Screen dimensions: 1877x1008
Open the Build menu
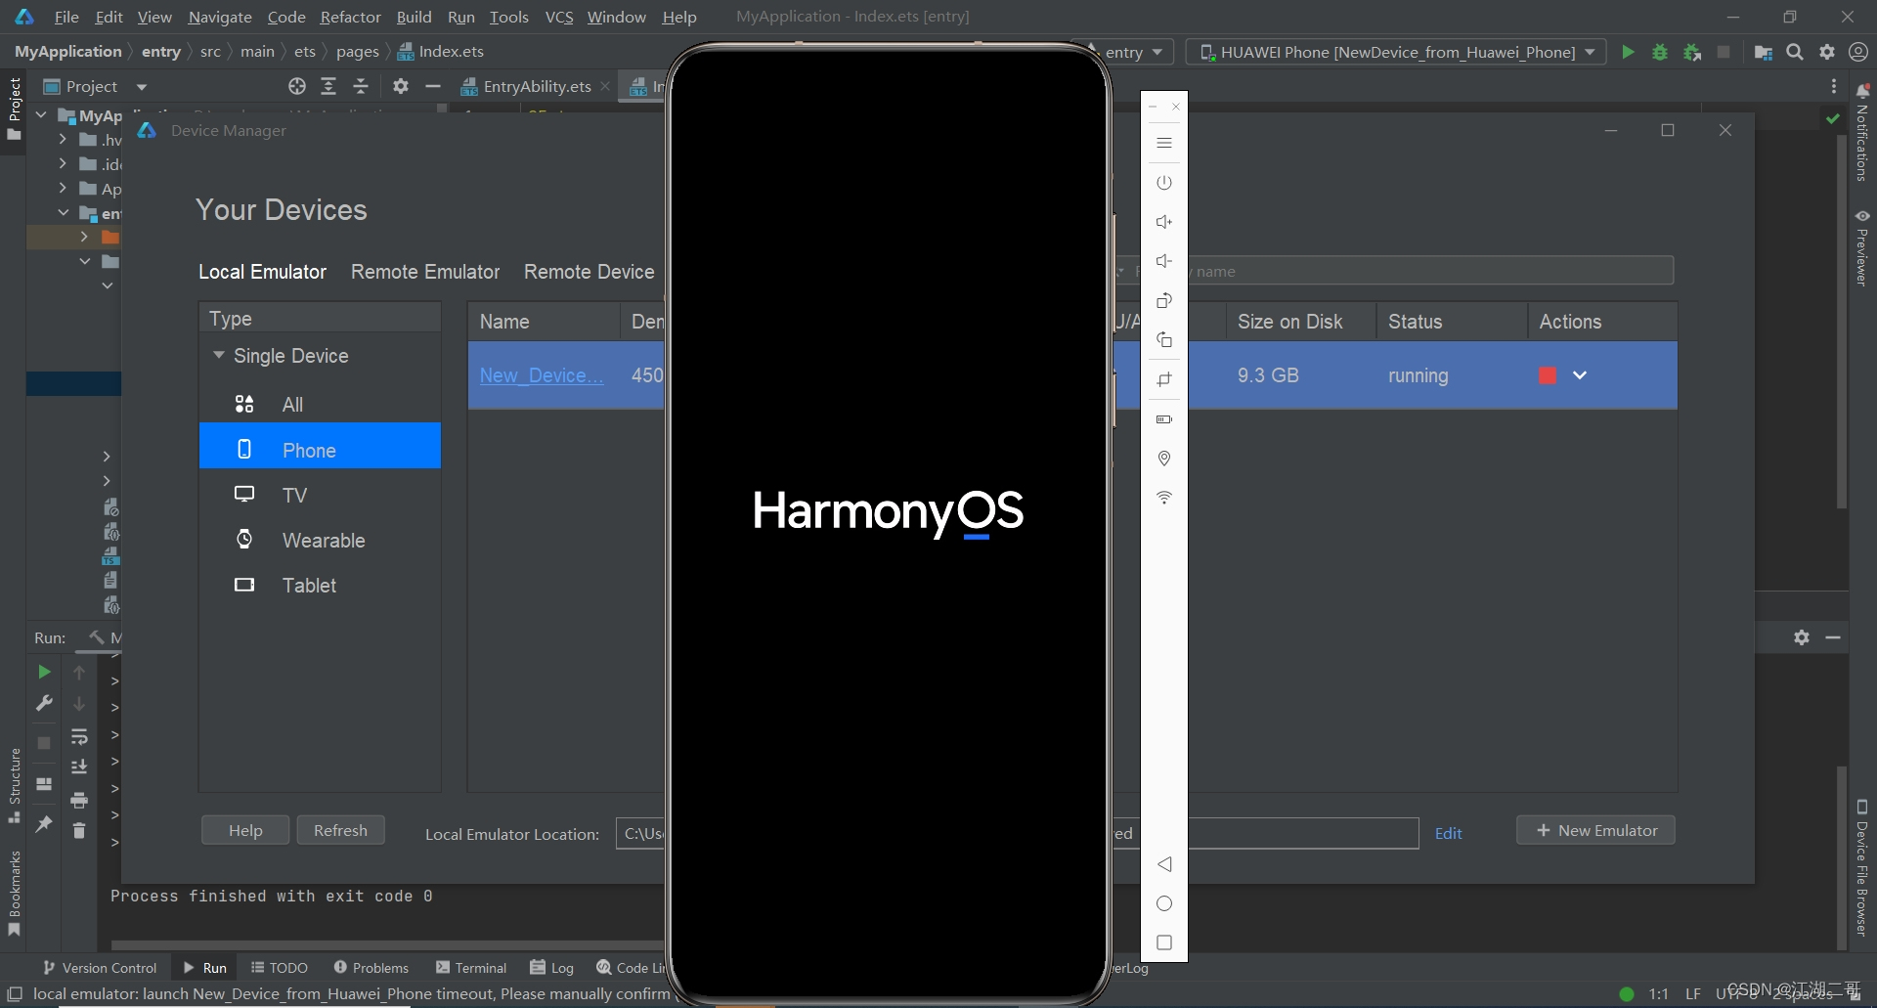tap(414, 17)
